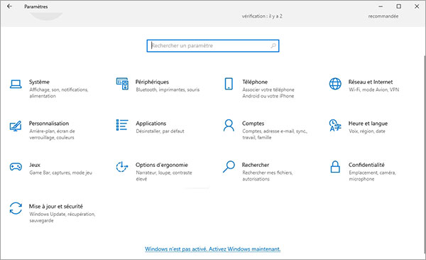This screenshot has width=426, height=260.
Task: Click the Heure et langue icon
Action: (335, 125)
